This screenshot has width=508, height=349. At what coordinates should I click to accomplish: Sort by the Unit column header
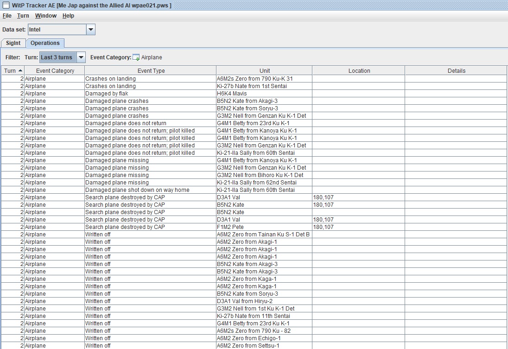(x=264, y=70)
